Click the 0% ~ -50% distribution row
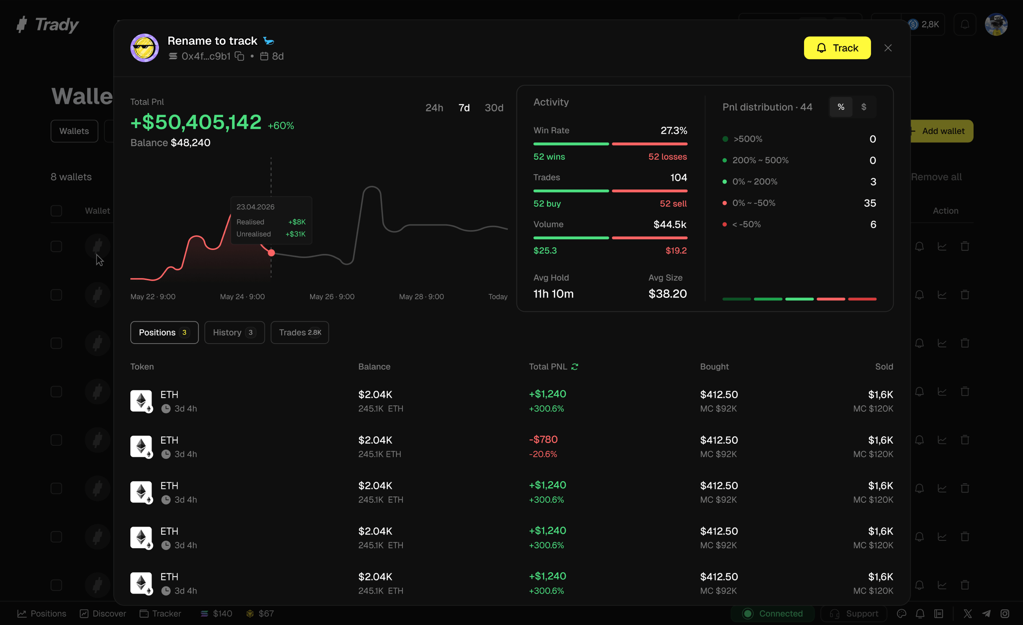The image size is (1023, 625). click(799, 203)
